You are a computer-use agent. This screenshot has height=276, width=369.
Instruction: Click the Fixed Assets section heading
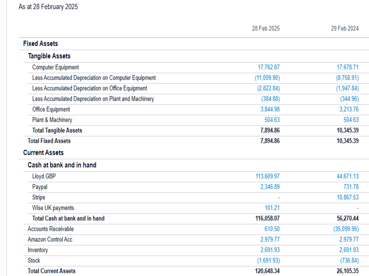41,44
